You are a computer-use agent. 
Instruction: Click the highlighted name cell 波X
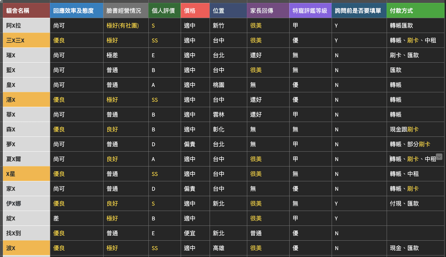(x=26, y=248)
